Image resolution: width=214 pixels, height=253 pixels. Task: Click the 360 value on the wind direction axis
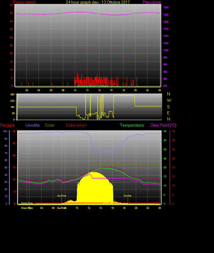point(13,94)
